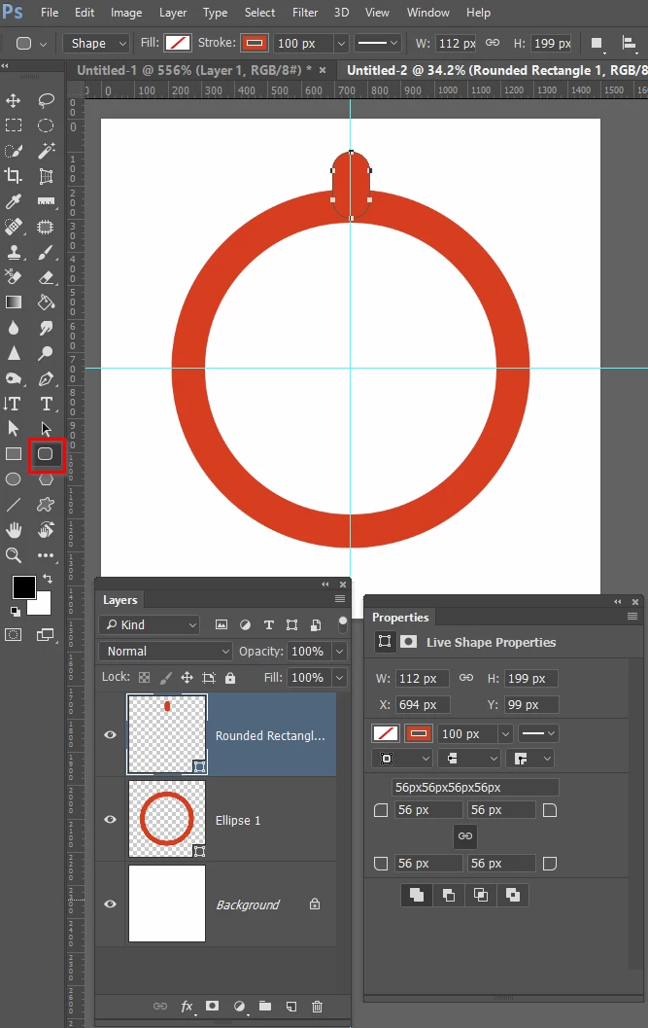Add a layer mask
This screenshot has width=648, height=1028.
pyautogui.click(x=213, y=1006)
